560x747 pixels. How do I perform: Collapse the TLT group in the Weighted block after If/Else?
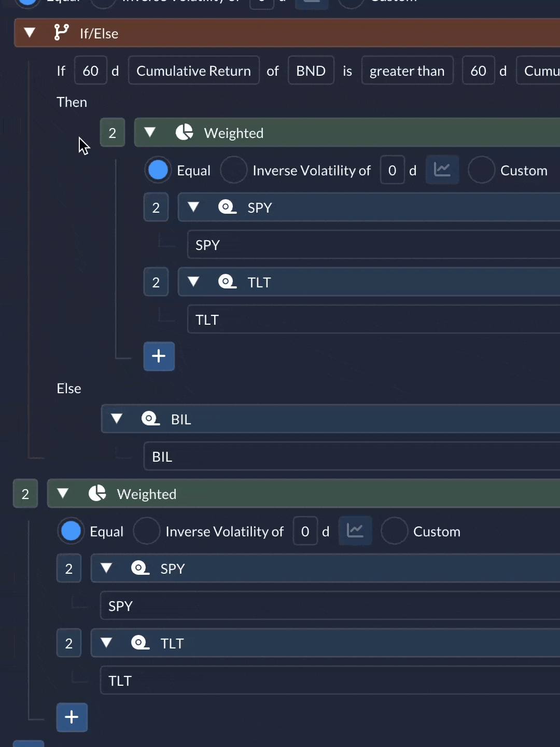tap(106, 643)
